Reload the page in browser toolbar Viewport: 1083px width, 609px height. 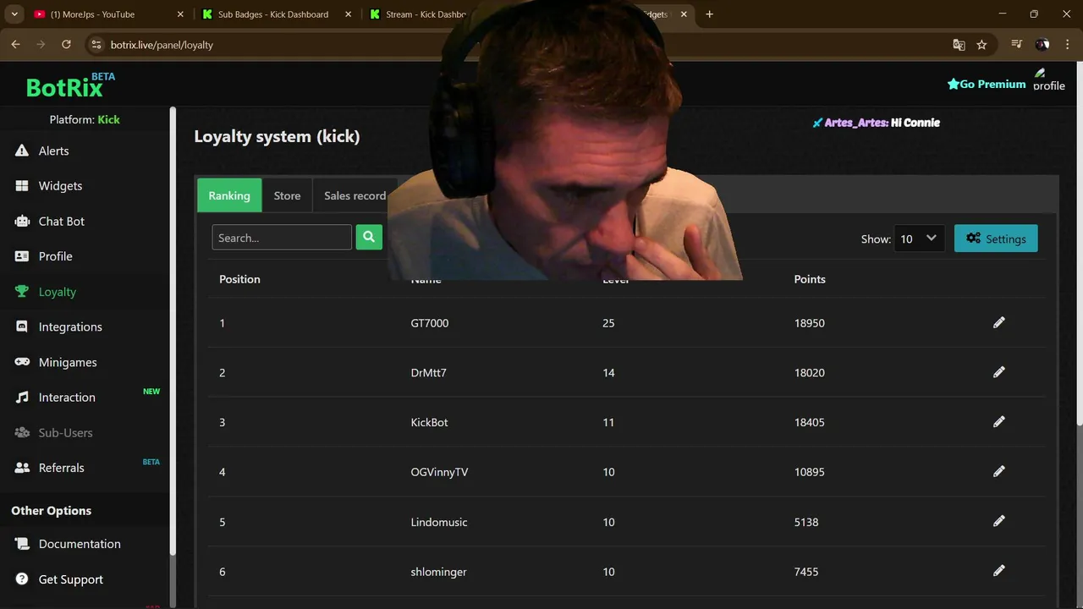point(66,45)
